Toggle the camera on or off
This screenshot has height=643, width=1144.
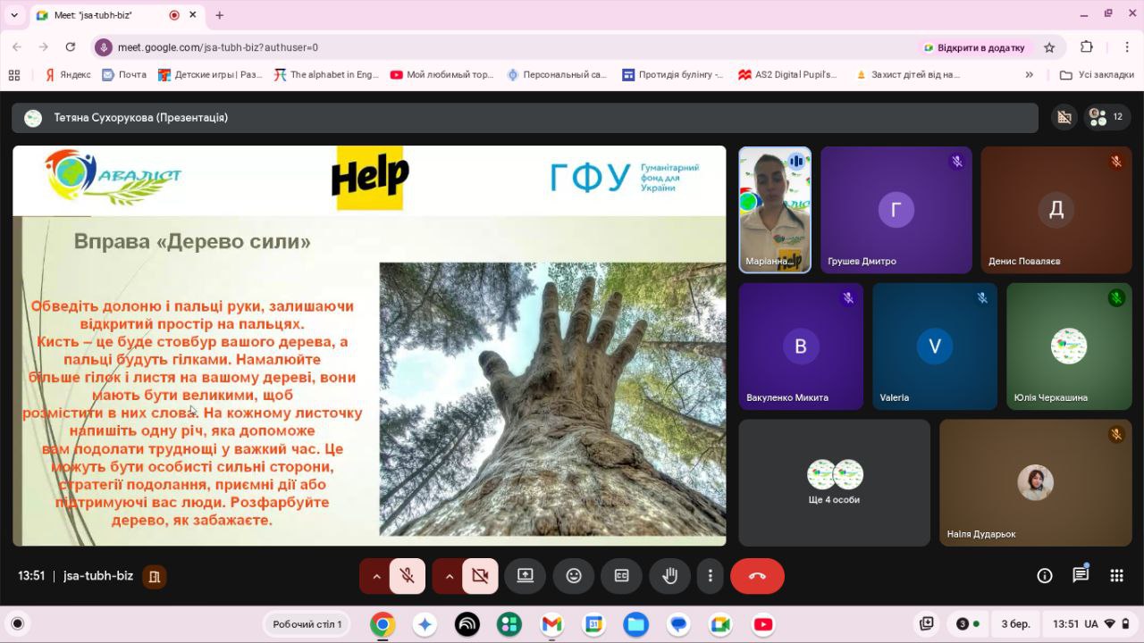click(480, 576)
